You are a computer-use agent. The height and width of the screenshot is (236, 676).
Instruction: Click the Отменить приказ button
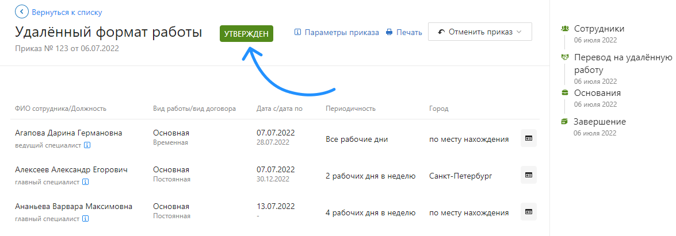coord(480,32)
